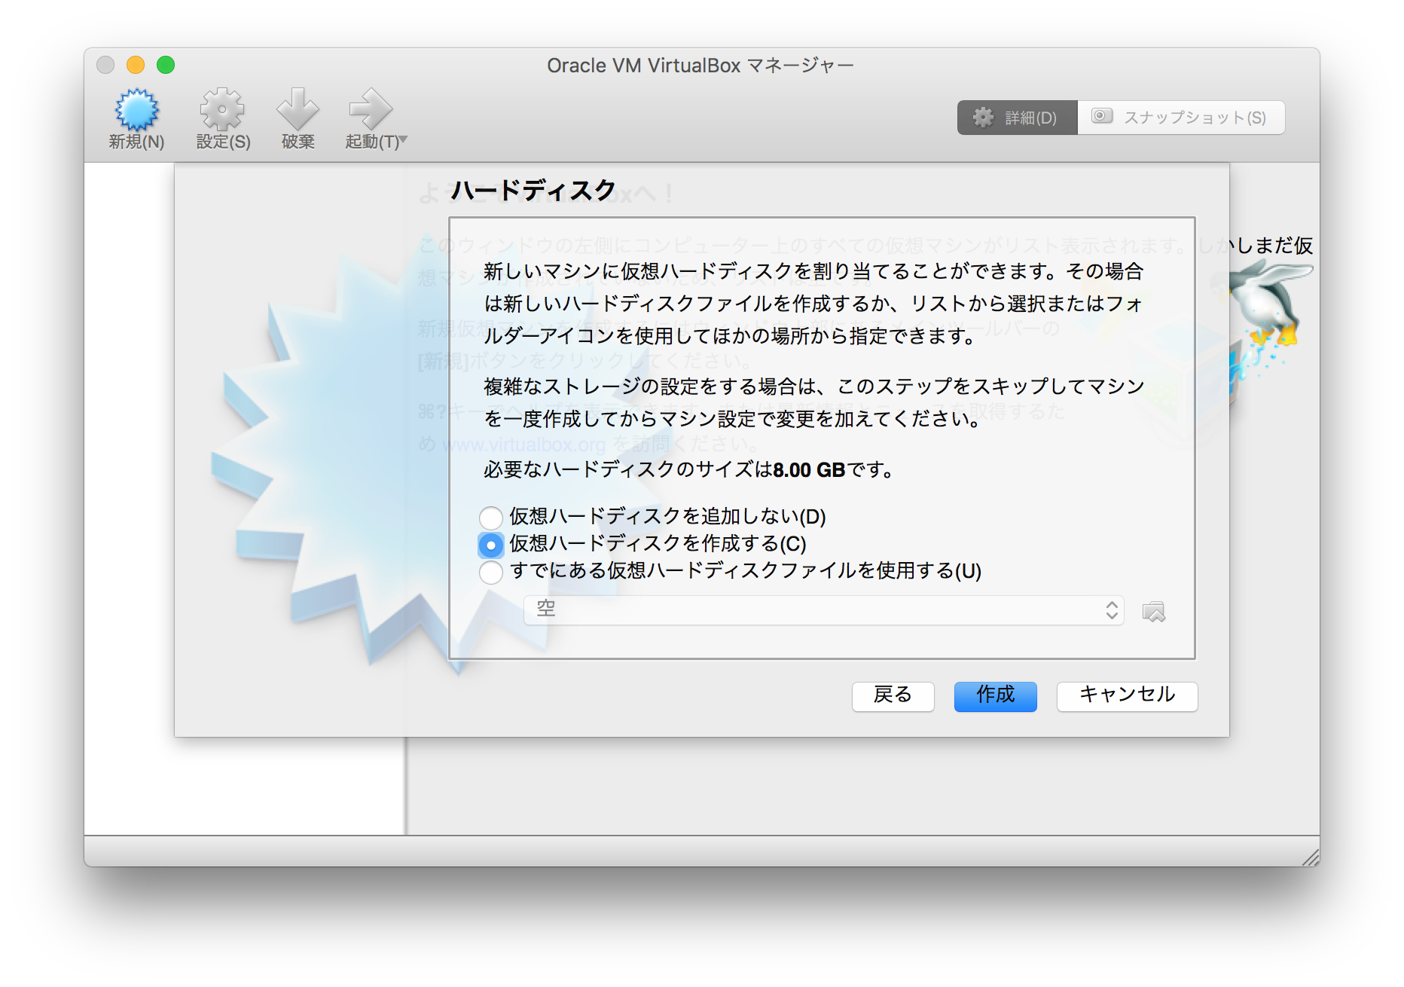
Task: Click the green zoom traffic light button
Action: tap(166, 65)
